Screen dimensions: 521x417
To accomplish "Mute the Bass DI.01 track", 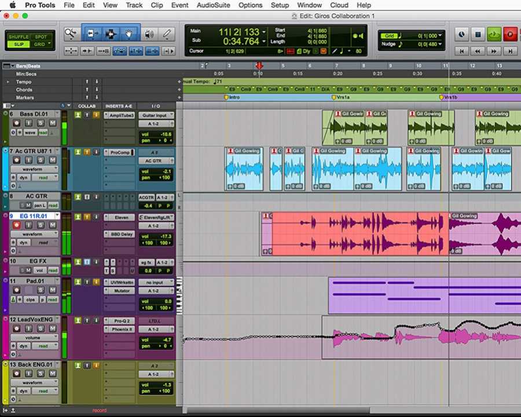I will click(x=53, y=123).
